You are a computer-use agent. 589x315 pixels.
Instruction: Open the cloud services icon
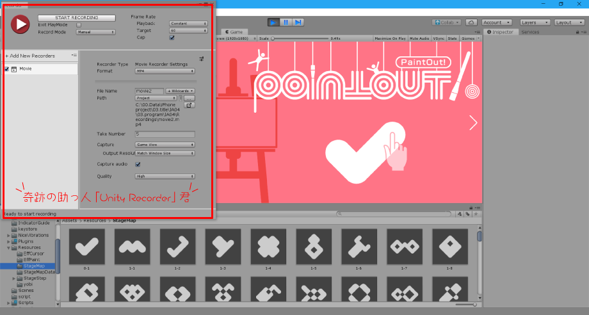coord(471,22)
